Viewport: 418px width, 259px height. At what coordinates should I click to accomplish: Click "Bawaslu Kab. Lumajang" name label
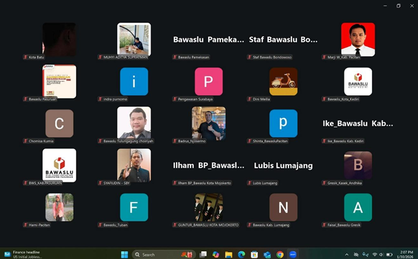click(271, 225)
